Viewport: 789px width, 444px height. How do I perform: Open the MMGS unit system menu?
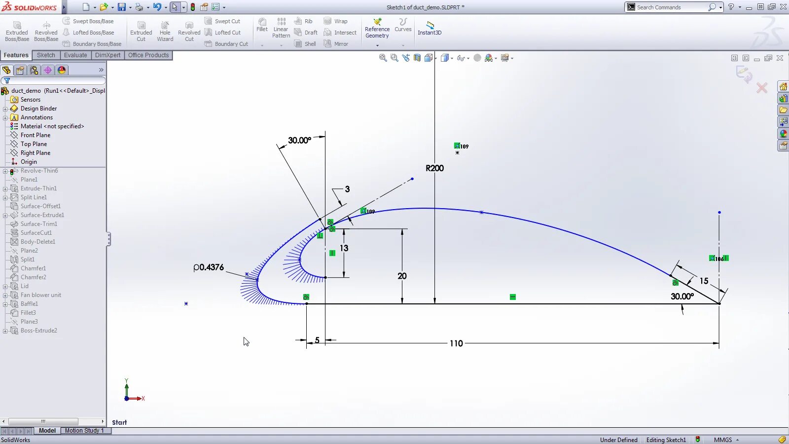pos(726,440)
